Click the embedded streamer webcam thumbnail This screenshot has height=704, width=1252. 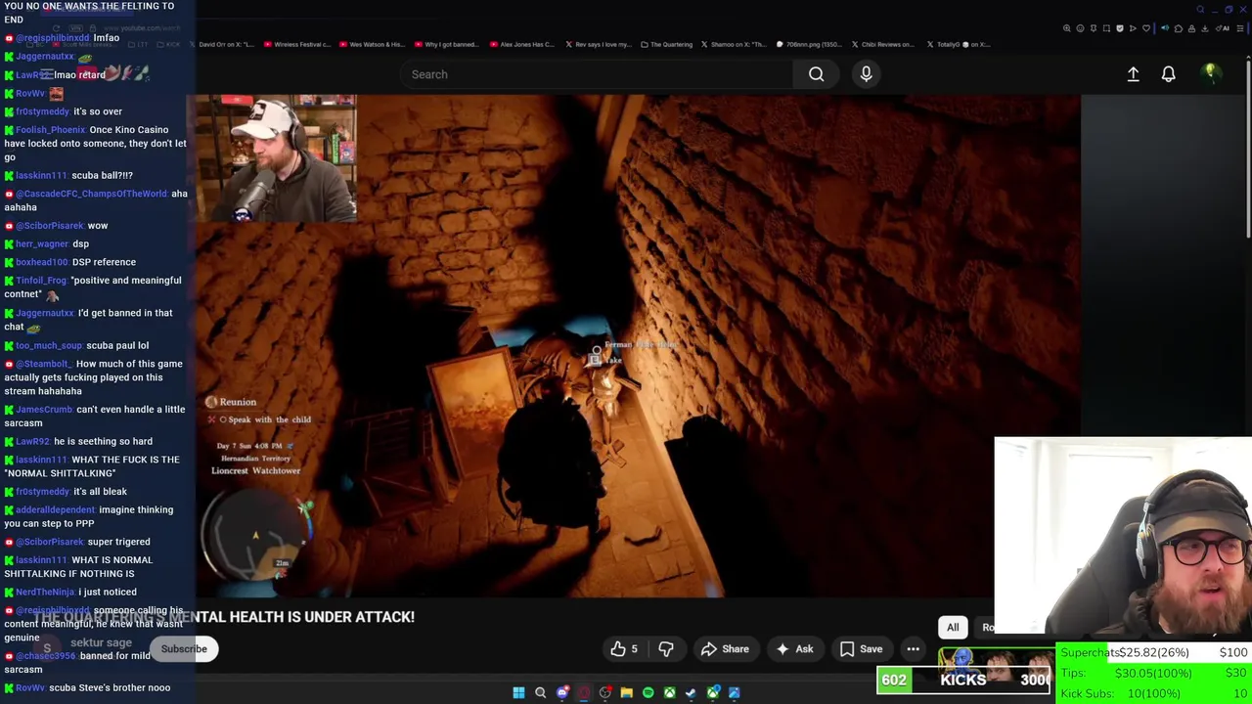pyautogui.click(x=277, y=158)
